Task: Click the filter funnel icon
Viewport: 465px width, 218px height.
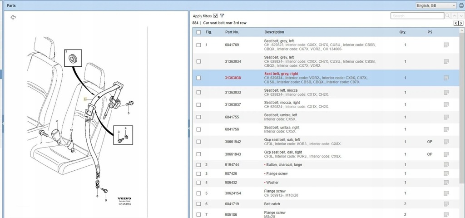Action: point(222,15)
